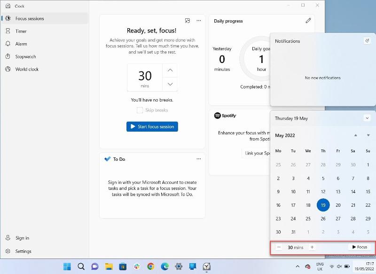Collapse the calendar with the chevron button
Screen dimensions: 376x274
[x=367, y=118]
